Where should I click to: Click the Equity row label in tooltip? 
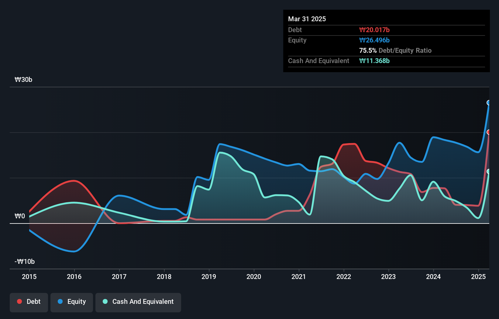point(297,40)
